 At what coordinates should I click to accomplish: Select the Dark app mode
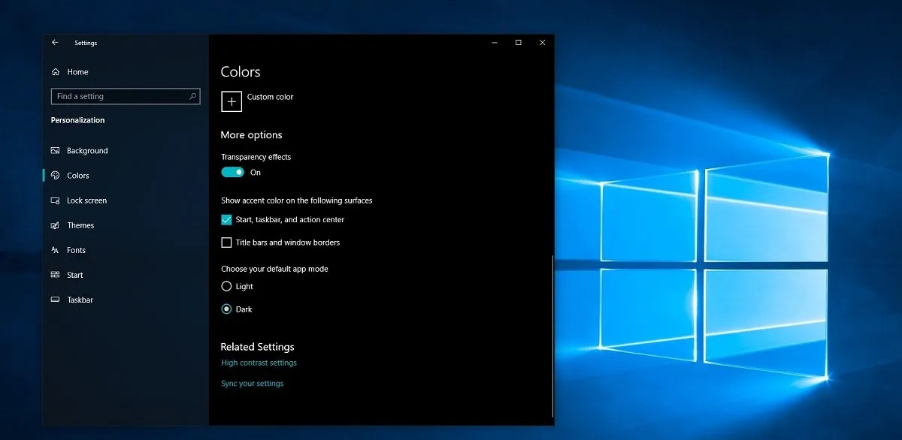[226, 309]
